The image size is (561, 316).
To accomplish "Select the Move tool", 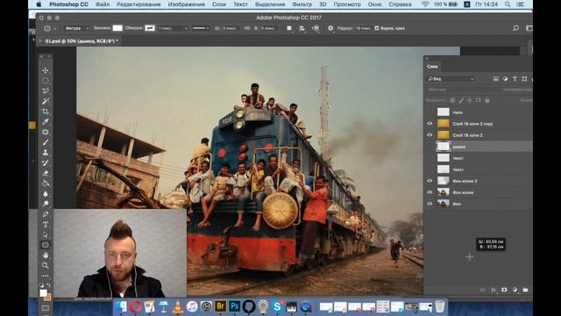I will 46,70.
